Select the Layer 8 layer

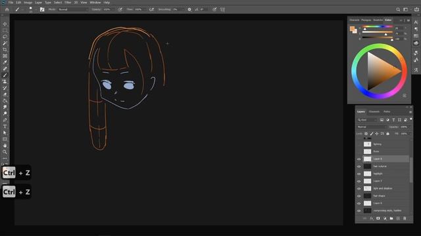point(386,159)
